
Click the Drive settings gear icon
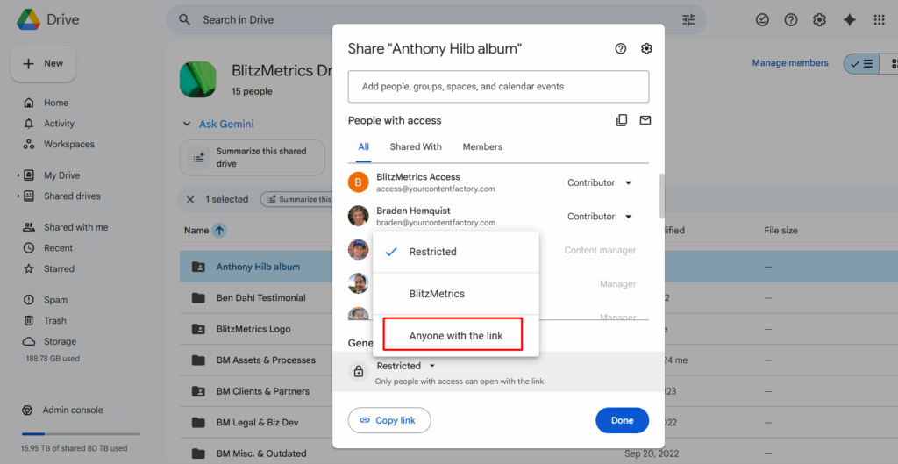tap(820, 19)
